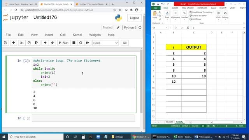Insert a cell below with the plus icon

[x=14, y=43]
